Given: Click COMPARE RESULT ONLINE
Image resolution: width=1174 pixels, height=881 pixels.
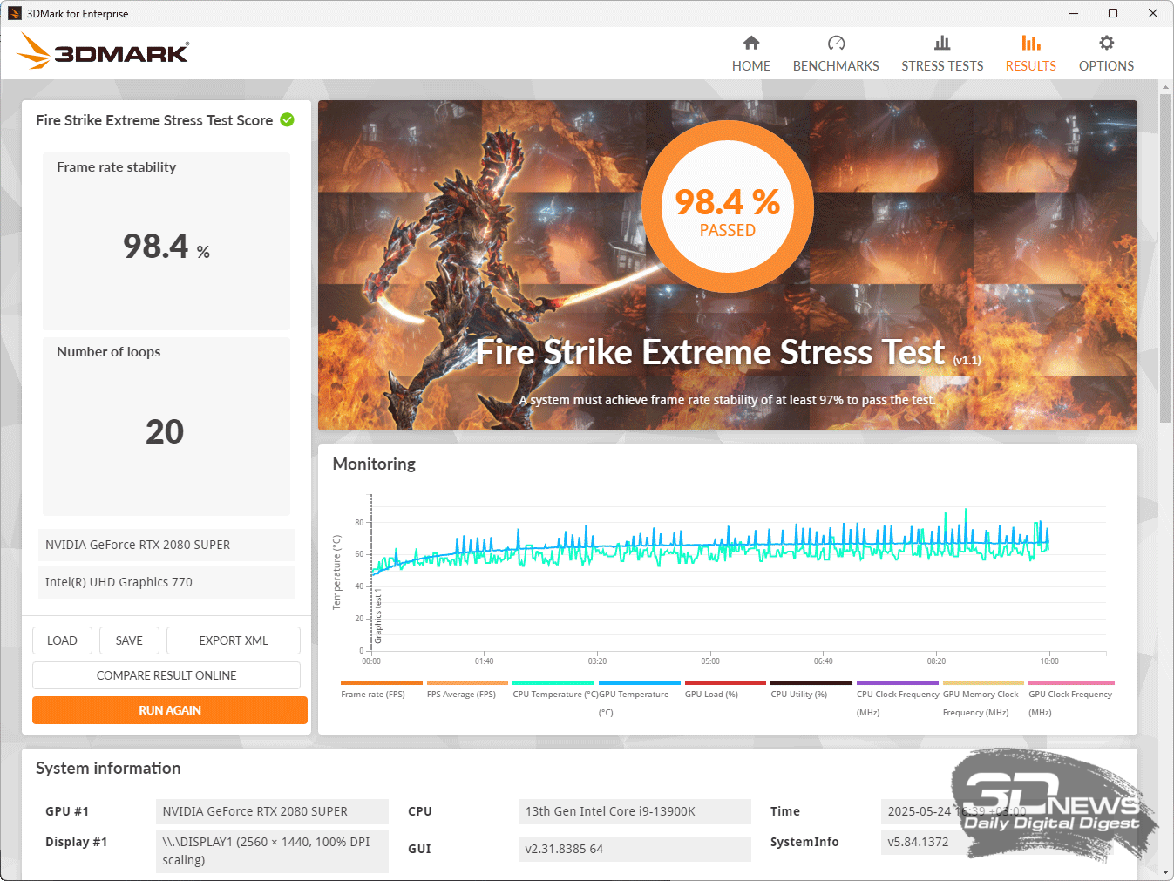Looking at the screenshot, I should [166, 675].
